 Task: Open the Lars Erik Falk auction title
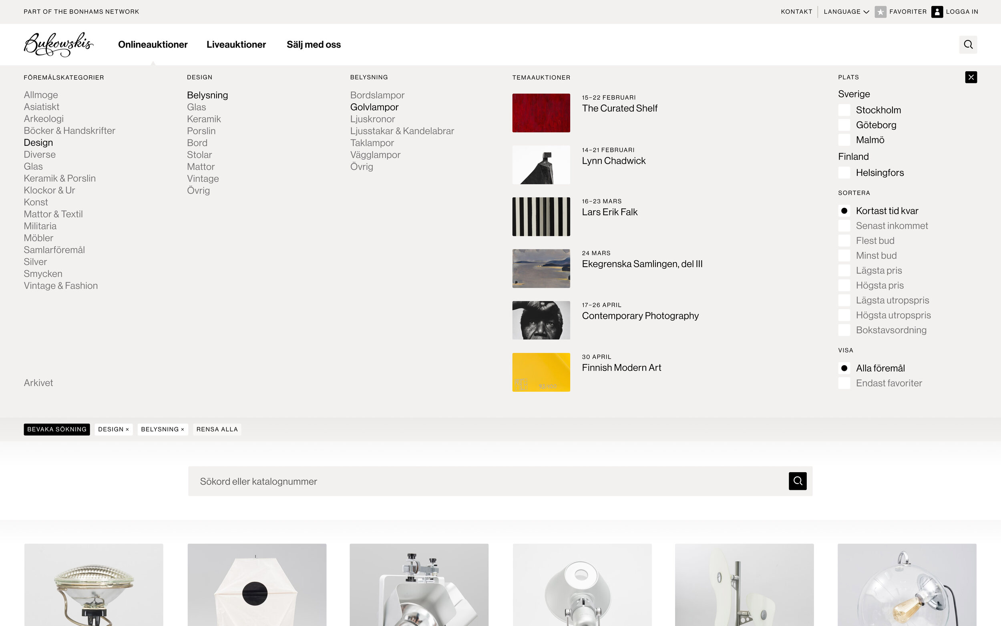(x=609, y=212)
